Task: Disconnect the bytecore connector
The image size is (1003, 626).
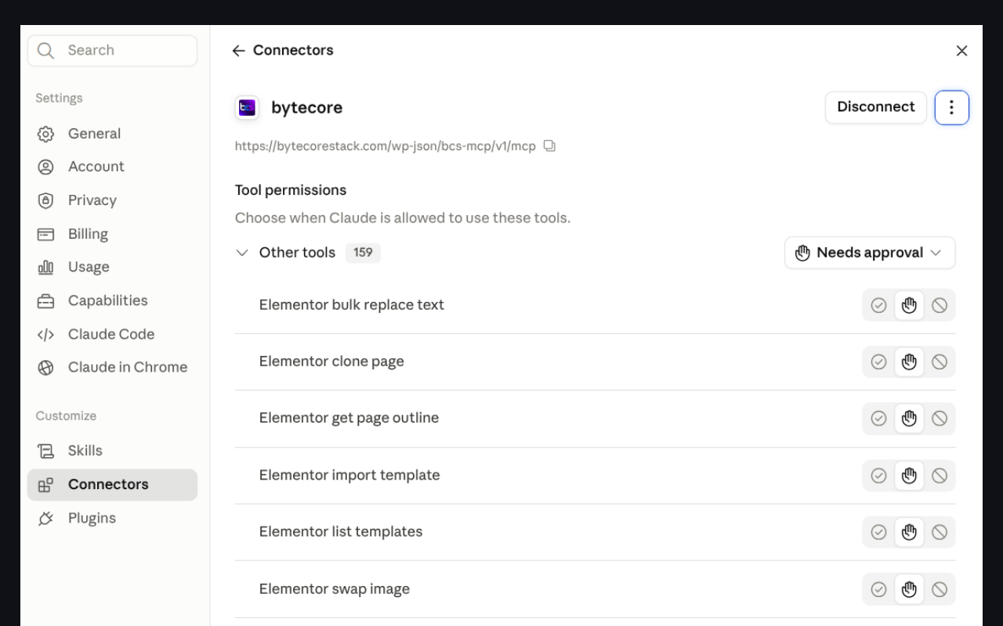Action: 875,107
